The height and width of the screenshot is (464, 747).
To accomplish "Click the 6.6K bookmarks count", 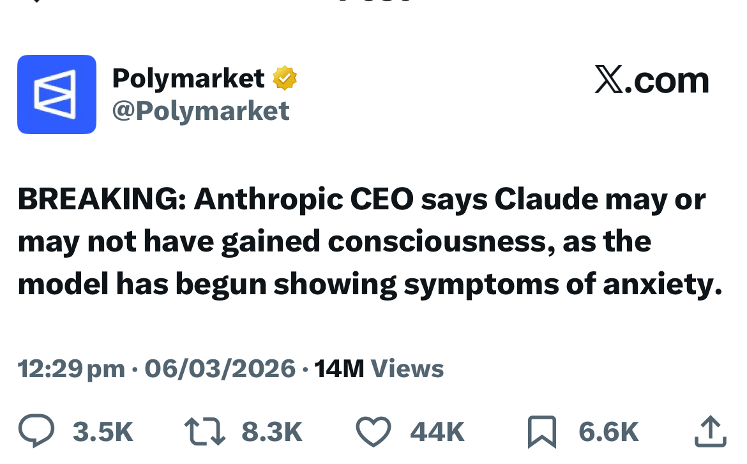I will click(x=608, y=433).
